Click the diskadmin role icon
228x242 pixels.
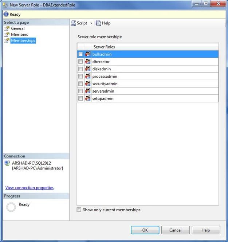[88, 69]
